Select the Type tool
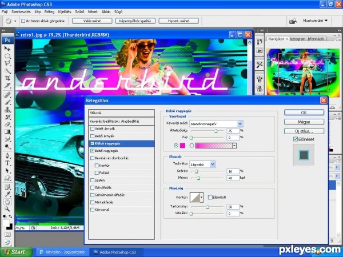 (x=7, y=163)
